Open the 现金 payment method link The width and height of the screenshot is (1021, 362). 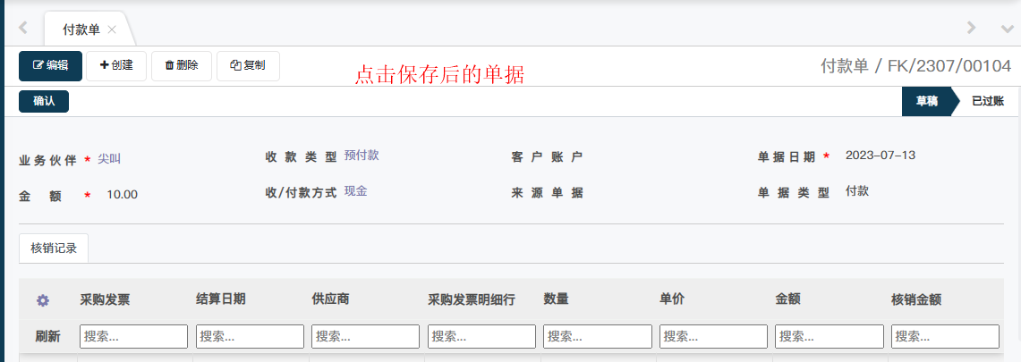click(355, 191)
